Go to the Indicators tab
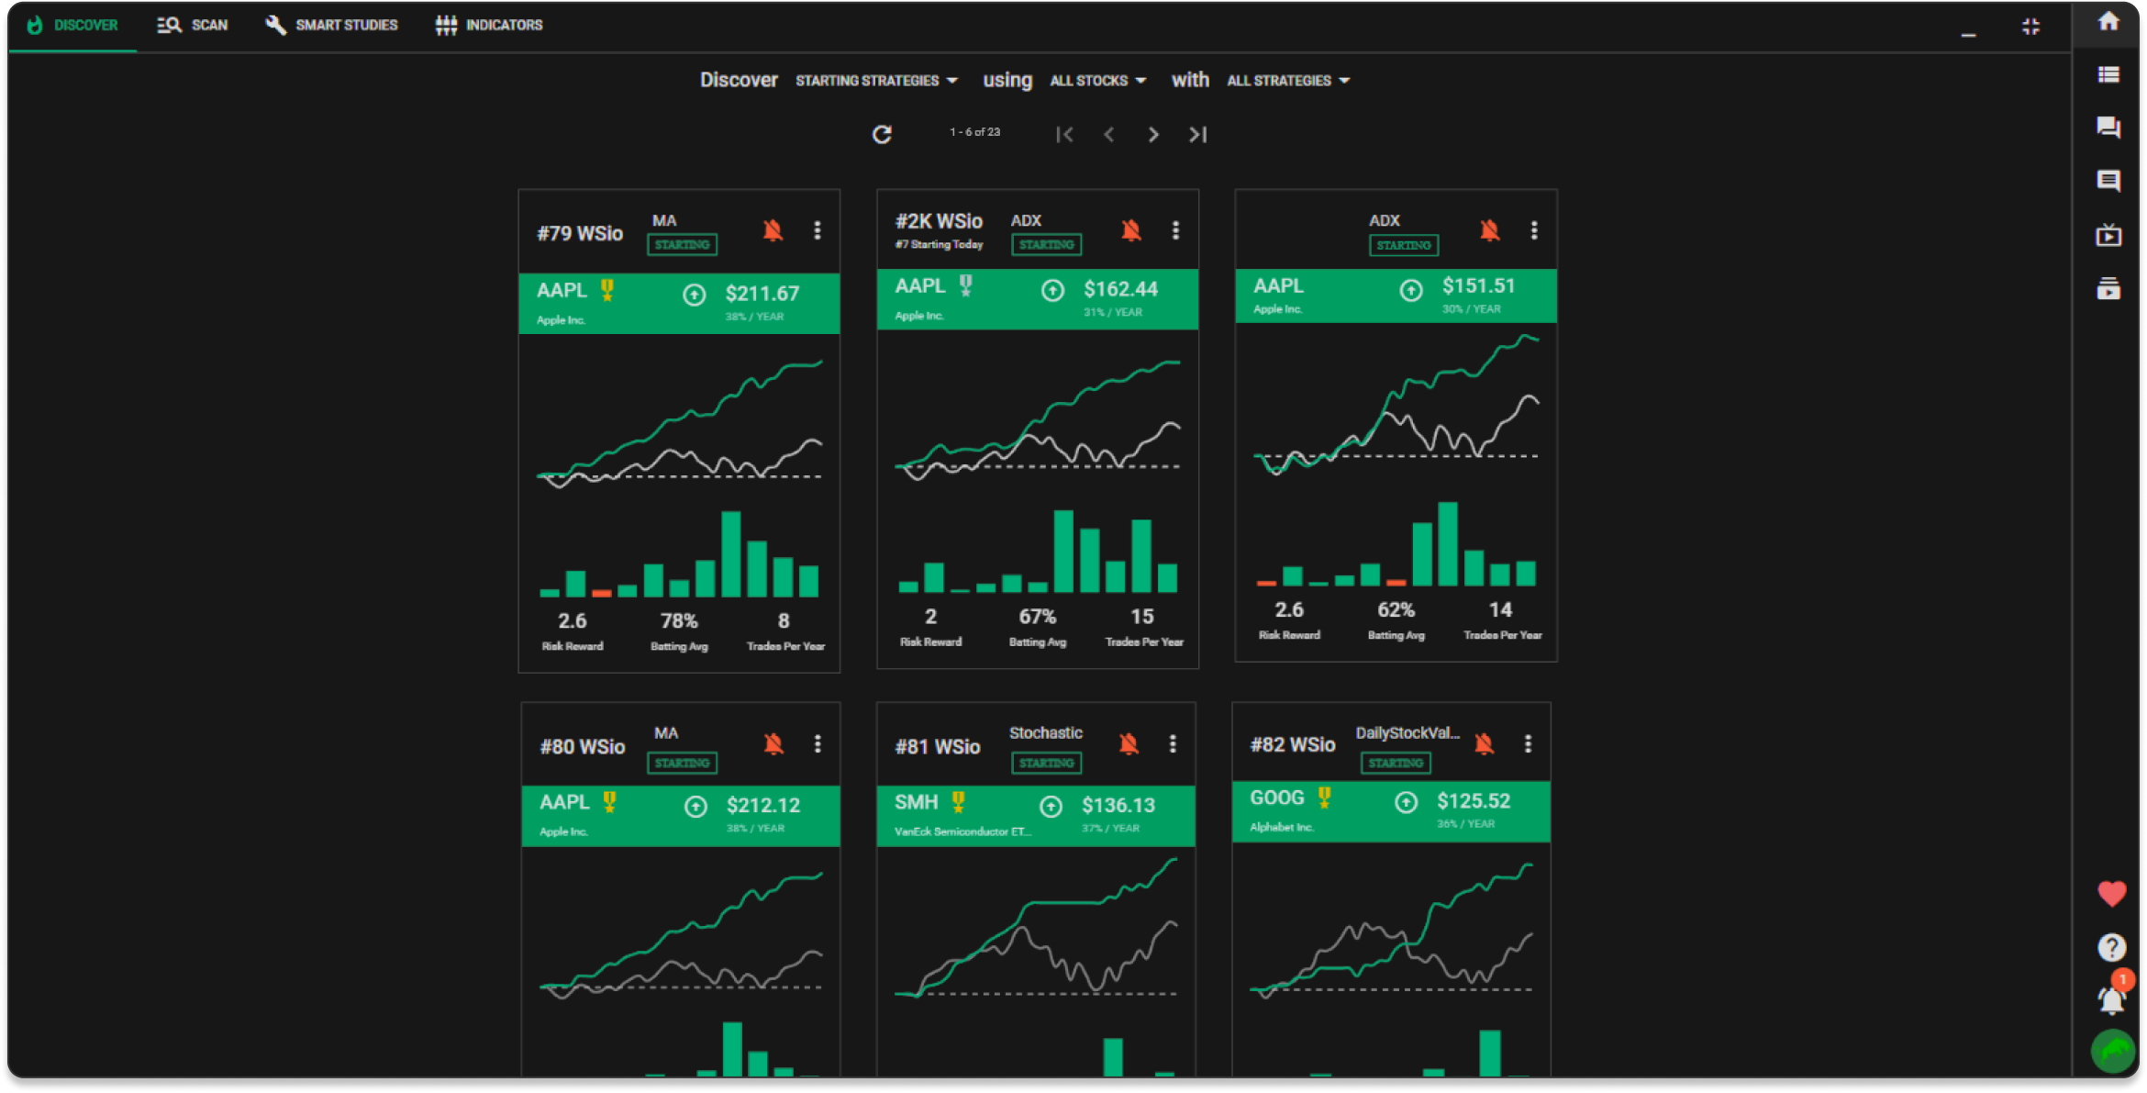 (488, 25)
